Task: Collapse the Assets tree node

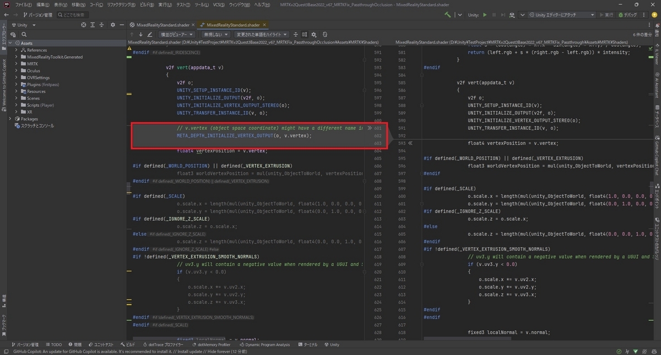Action: tap(10, 42)
